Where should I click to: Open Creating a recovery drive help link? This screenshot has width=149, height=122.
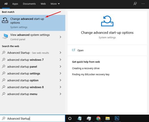86,68
